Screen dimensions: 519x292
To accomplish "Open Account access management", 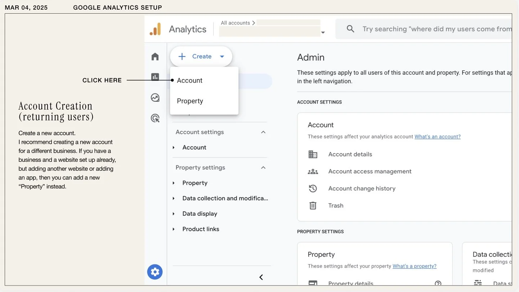I will coord(370,172).
